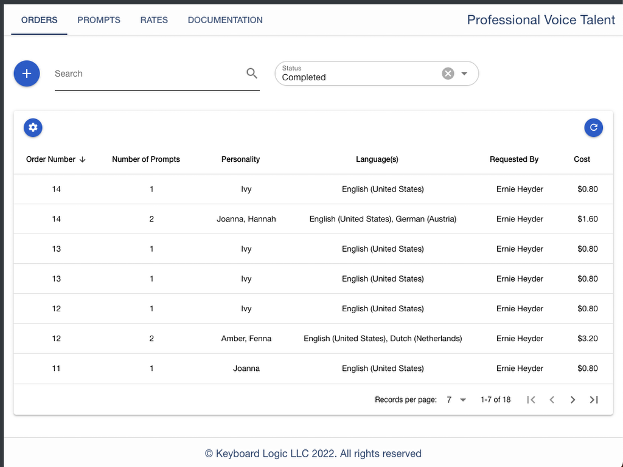Go to the first page of records

click(531, 400)
